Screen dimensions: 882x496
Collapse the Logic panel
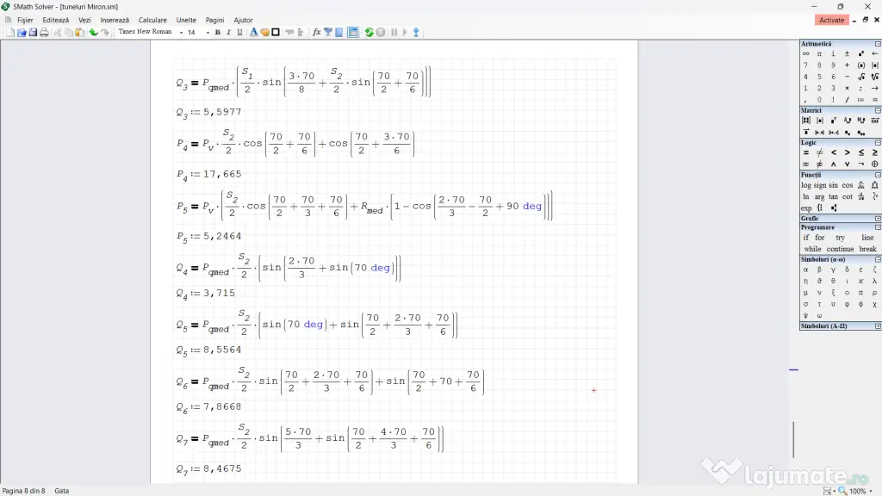click(878, 143)
